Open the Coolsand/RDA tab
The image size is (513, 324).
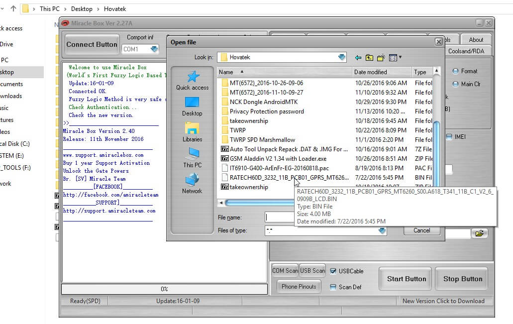pos(466,50)
